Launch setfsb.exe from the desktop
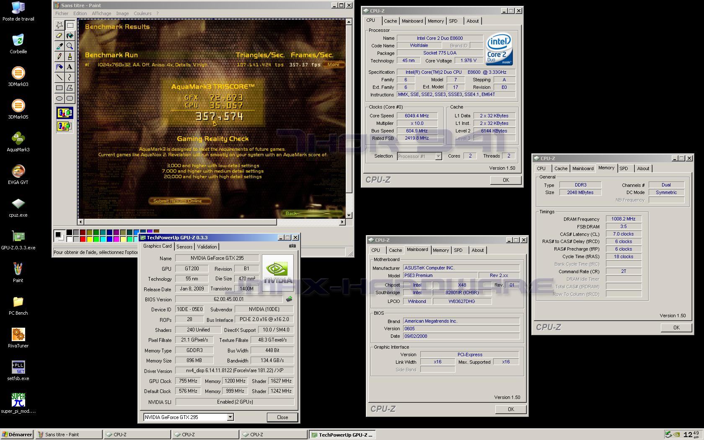The height and width of the screenshot is (440, 704). pyautogui.click(x=18, y=371)
